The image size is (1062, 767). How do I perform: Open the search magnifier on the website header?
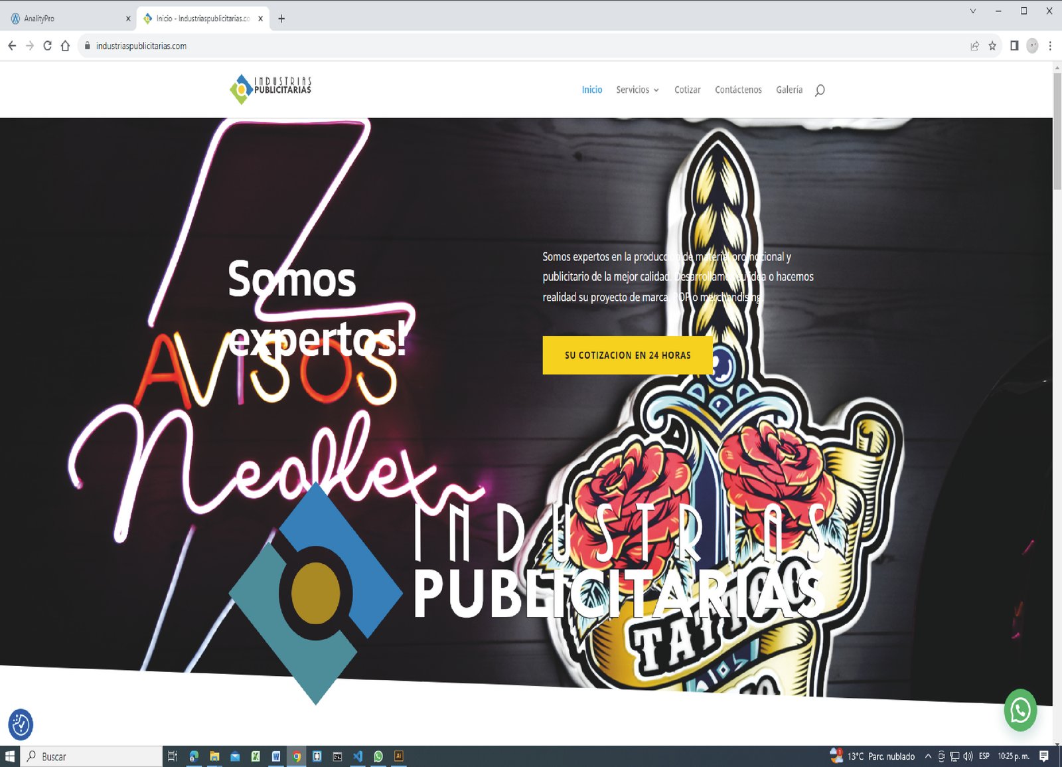pos(820,90)
